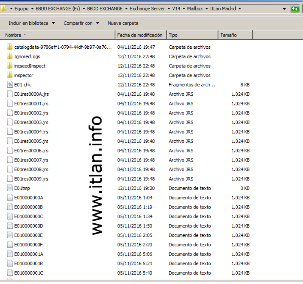
Task: Click the catalogdata folder icon
Action: point(9,47)
